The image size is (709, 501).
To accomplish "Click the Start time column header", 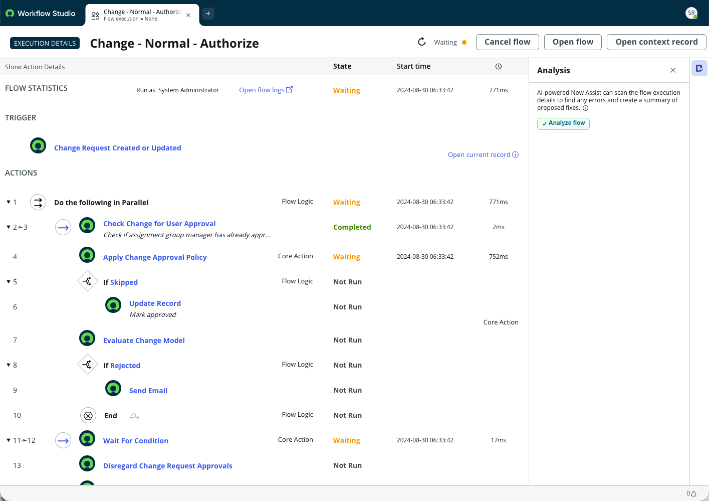I will [413, 66].
